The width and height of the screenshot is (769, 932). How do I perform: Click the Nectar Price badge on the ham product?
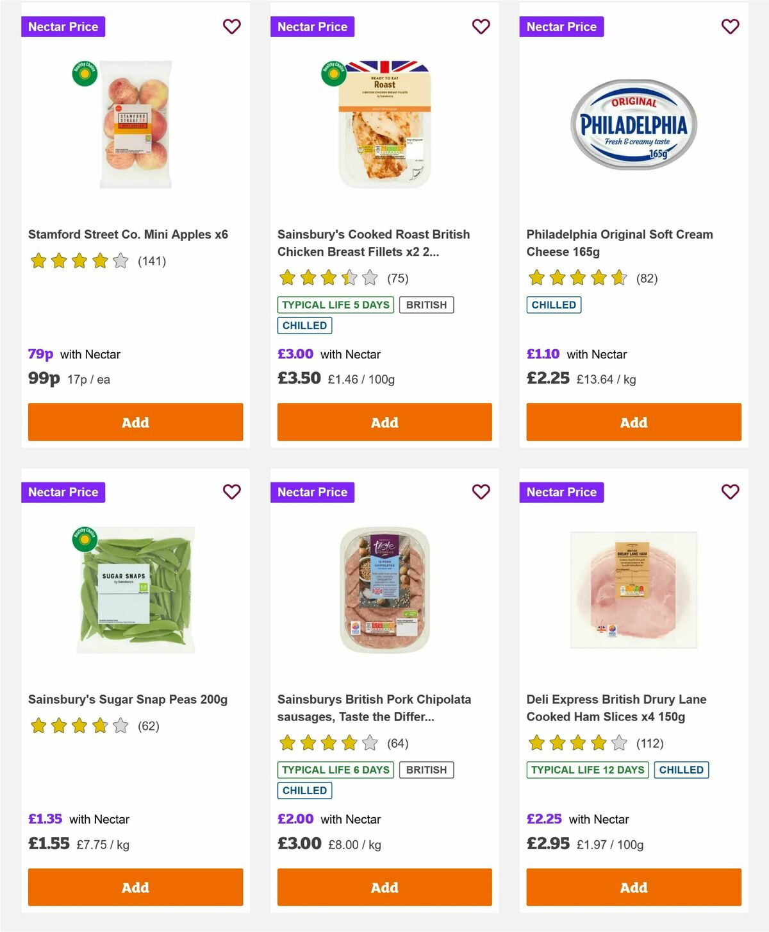click(x=561, y=492)
